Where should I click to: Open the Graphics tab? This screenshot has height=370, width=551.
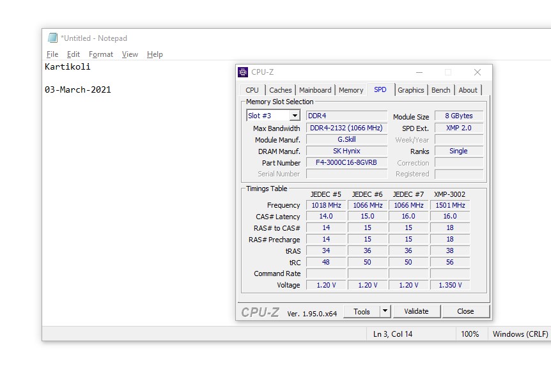[410, 90]
